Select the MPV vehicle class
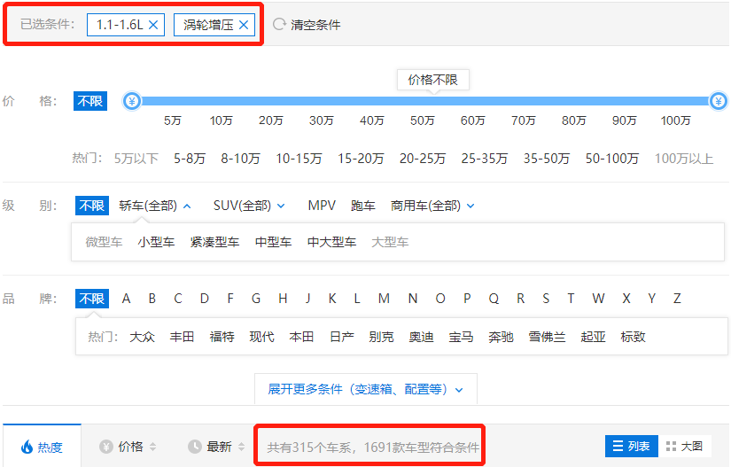 point(322,206)
